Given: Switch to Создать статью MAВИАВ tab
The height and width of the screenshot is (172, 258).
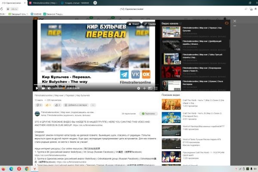Looking at the screenshot, I should coord(75,3).
